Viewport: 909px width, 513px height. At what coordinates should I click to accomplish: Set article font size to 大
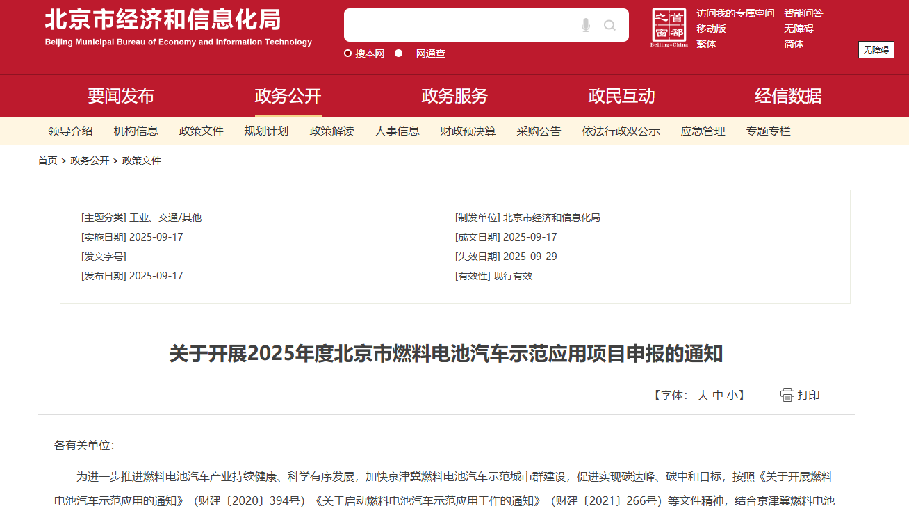(702, 395)
